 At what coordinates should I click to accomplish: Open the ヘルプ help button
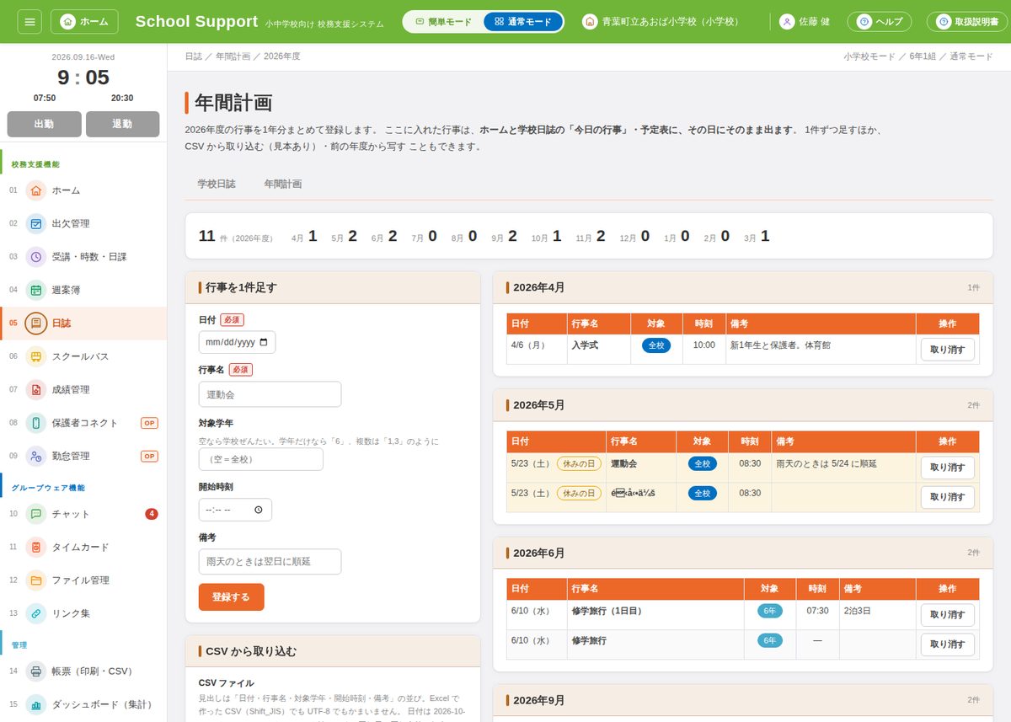click(879, 21)
